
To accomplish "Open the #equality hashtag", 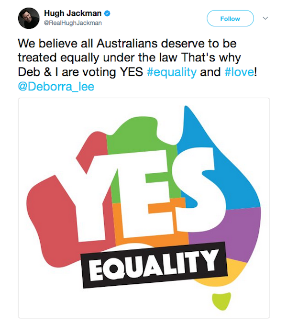I will tap(172, 72).
